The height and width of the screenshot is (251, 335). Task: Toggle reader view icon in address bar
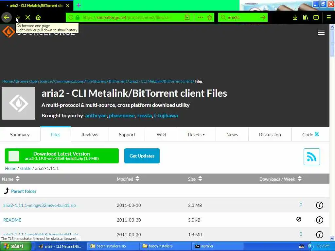pyautogui.click(x=187, y=17)
